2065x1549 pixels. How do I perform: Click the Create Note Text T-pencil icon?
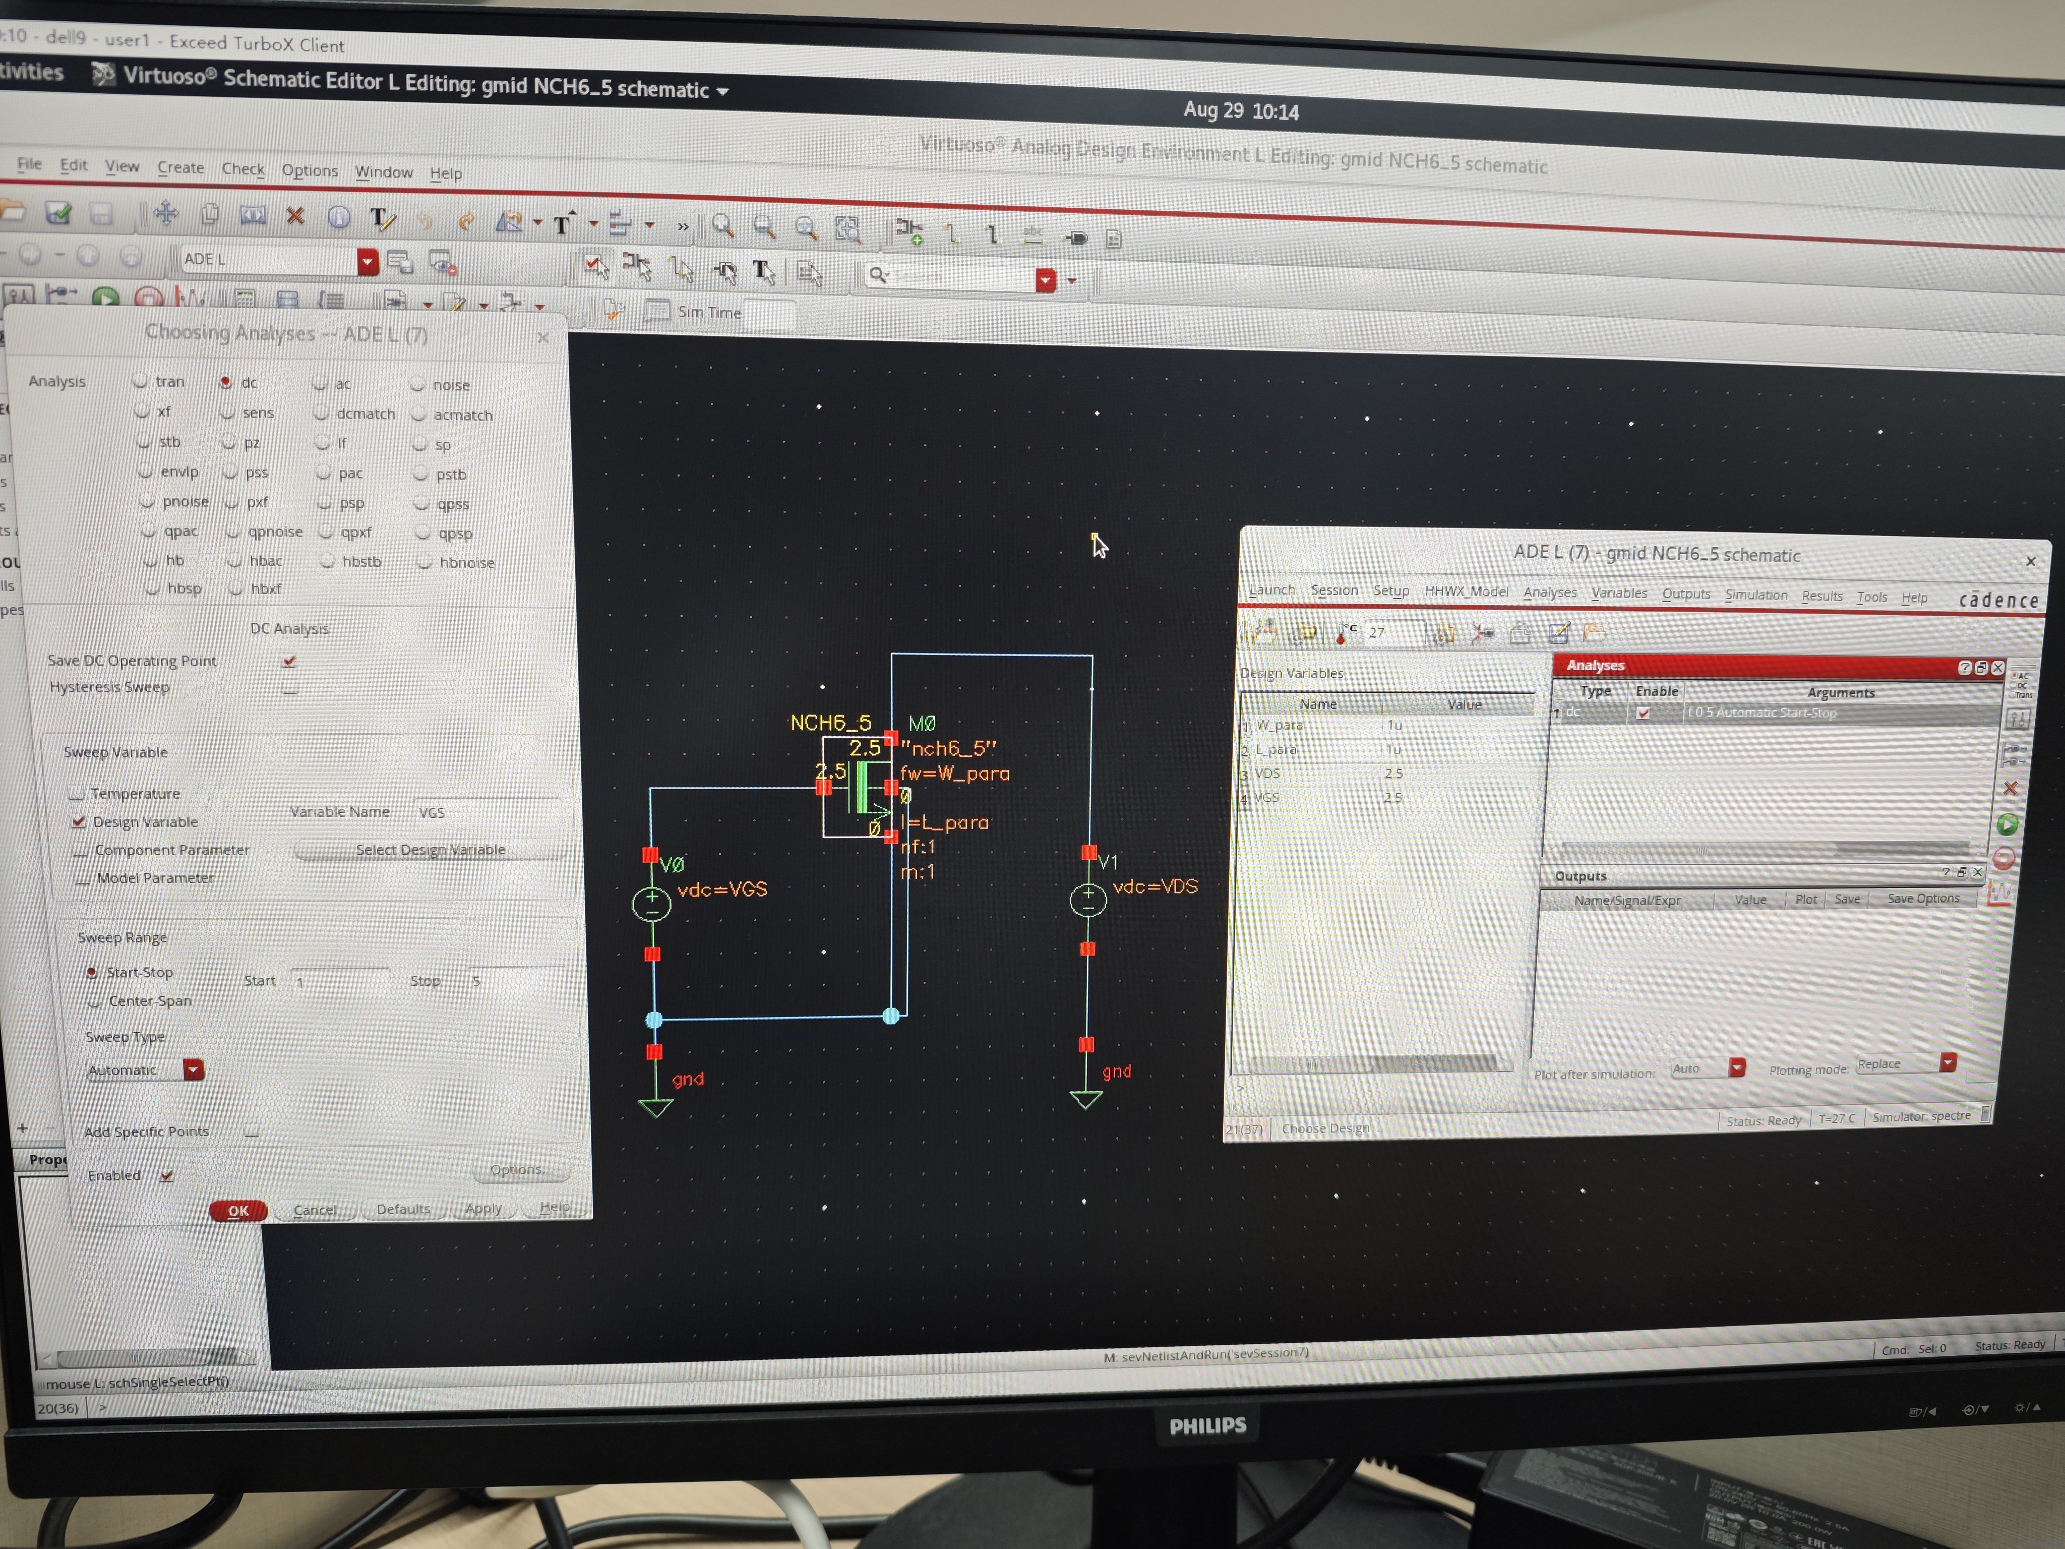pyautogui.click(x=383, y=218)
